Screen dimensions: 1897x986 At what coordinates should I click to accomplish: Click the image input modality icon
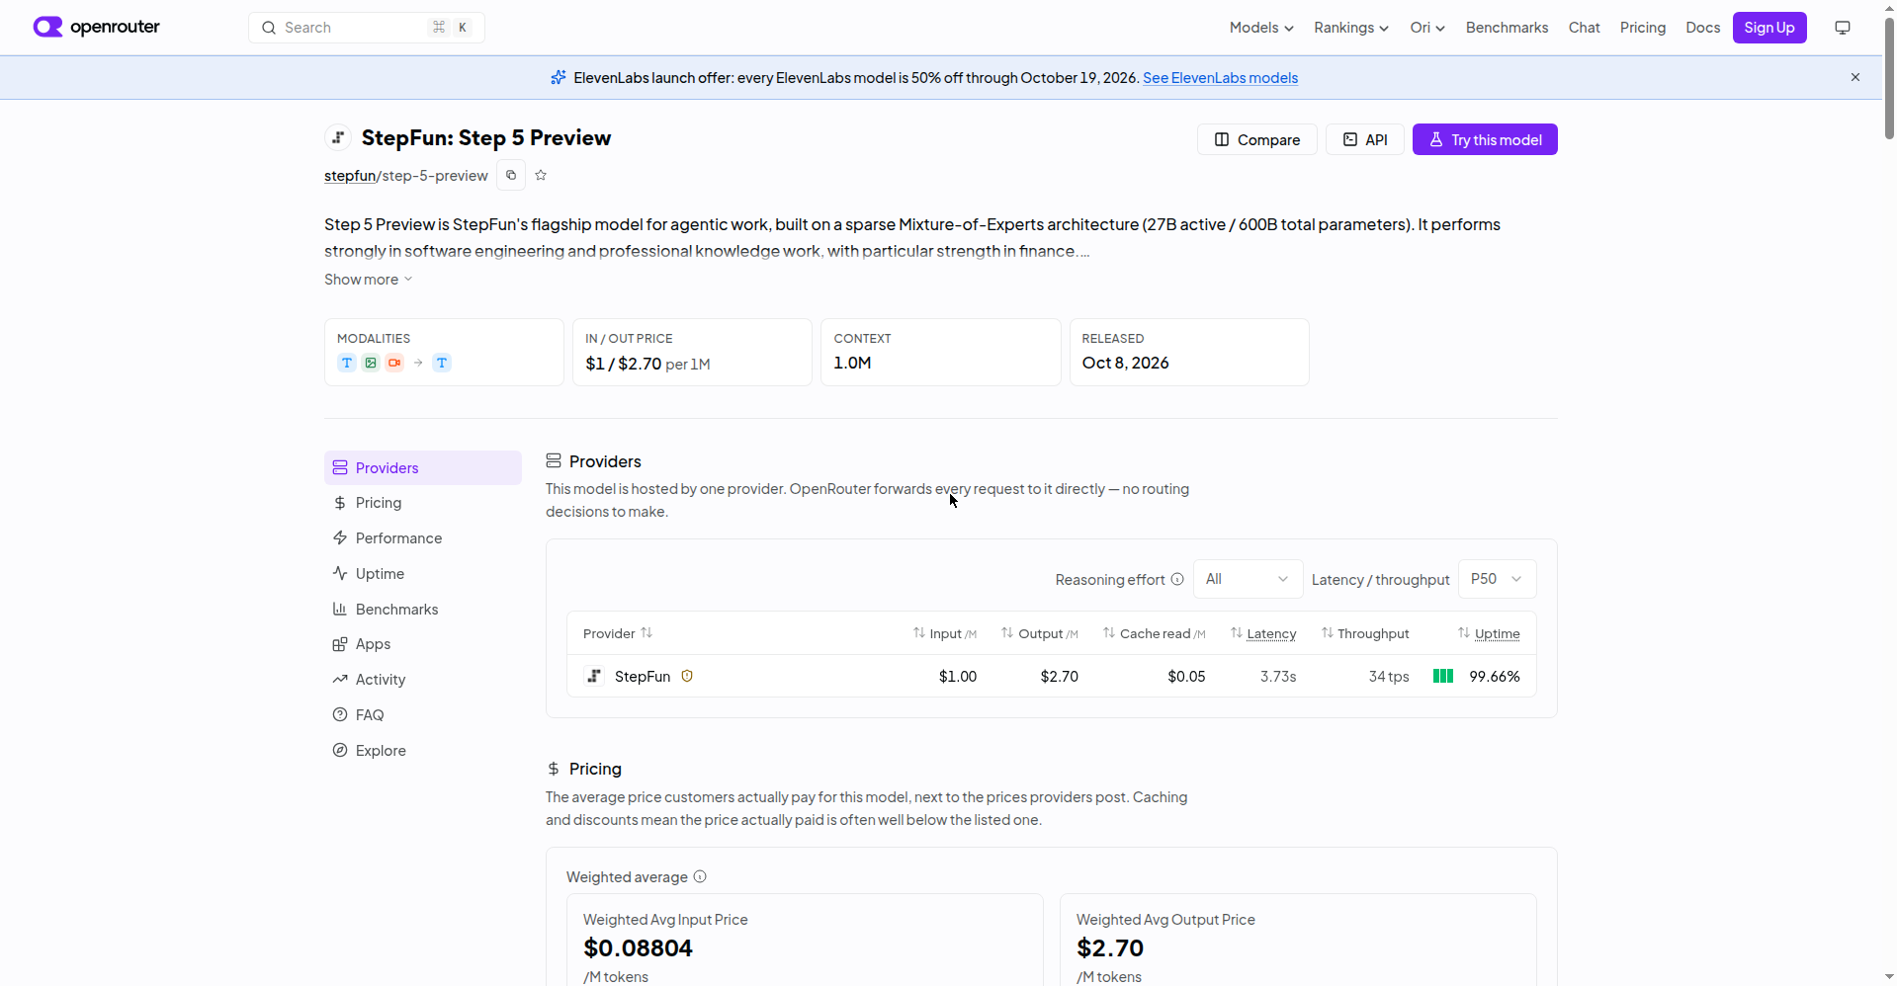pos(371,363)
